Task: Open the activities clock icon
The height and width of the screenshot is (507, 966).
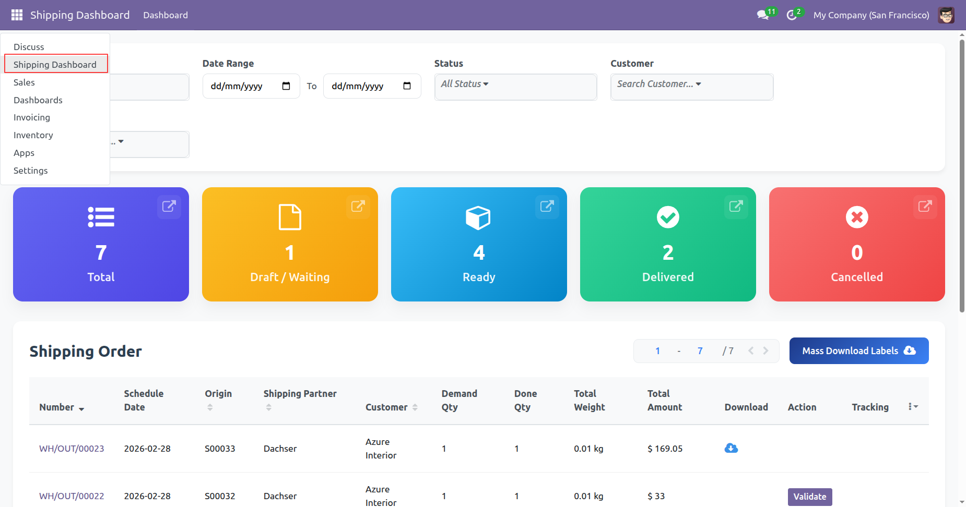Action: 792,15
